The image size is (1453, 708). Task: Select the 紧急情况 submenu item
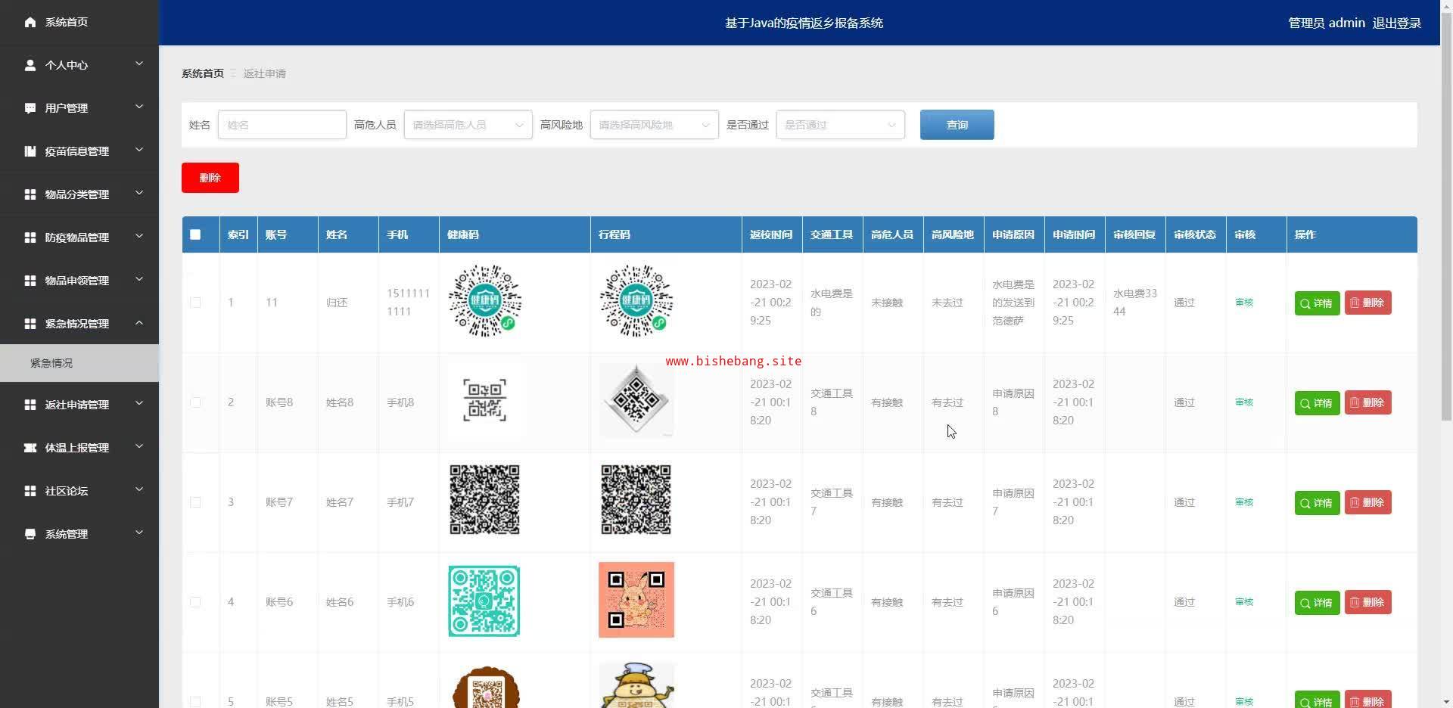pyautogui.click(x=79, y=363)
